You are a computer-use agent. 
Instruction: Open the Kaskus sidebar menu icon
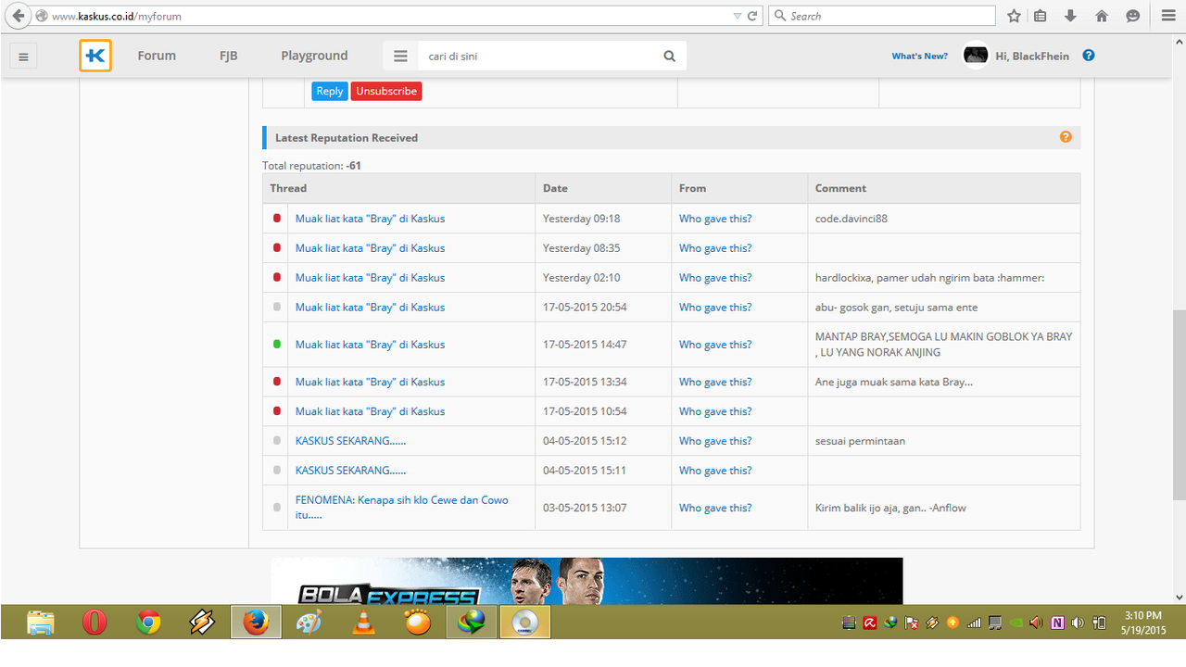coord(23,56)
